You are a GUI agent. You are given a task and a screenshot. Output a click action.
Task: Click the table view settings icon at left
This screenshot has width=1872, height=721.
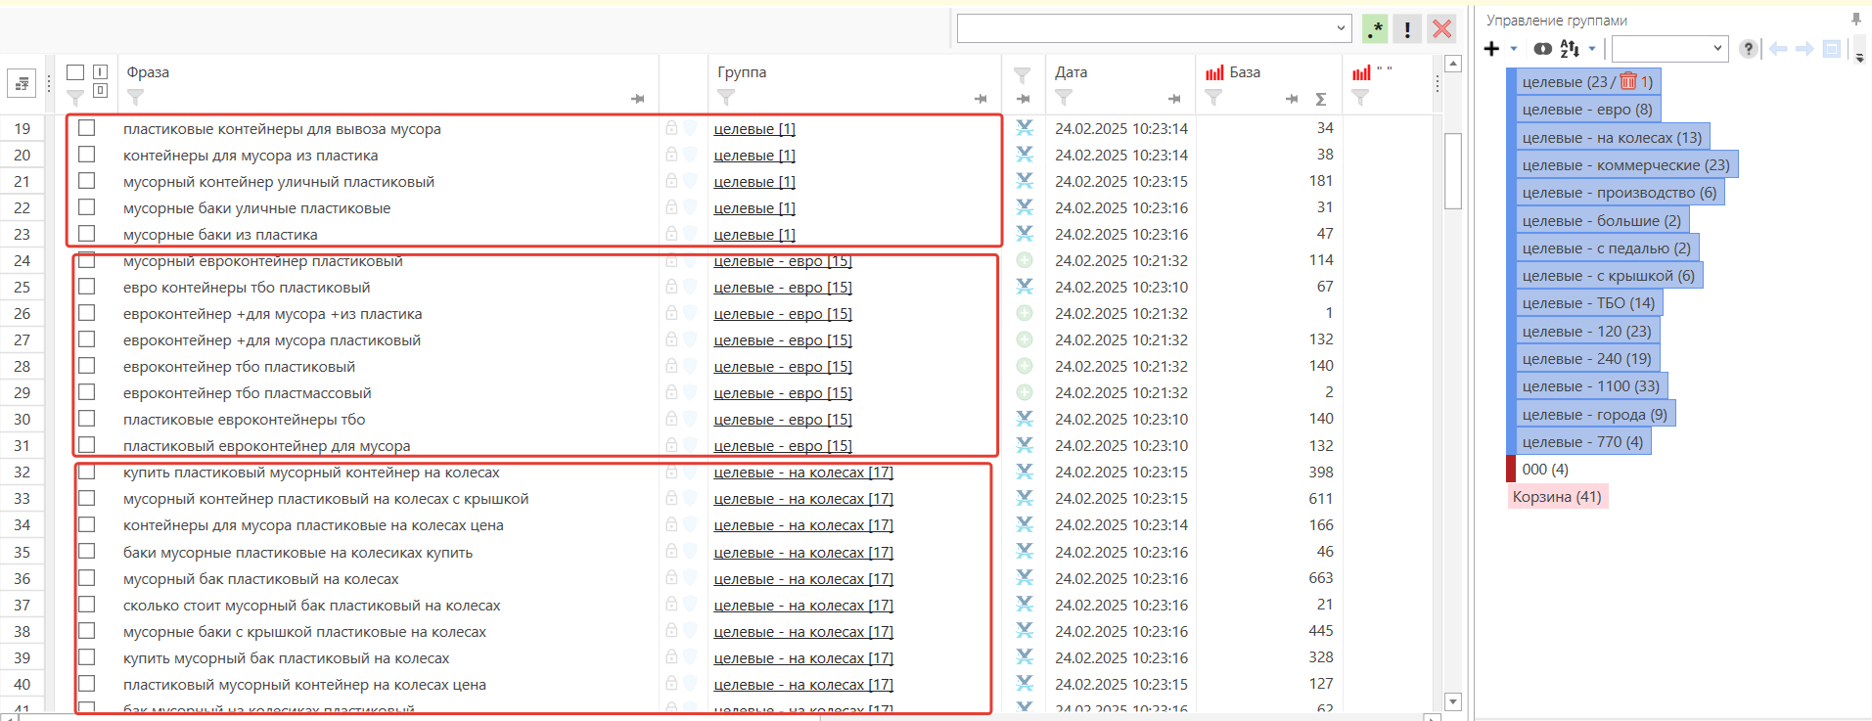(22, 84)
